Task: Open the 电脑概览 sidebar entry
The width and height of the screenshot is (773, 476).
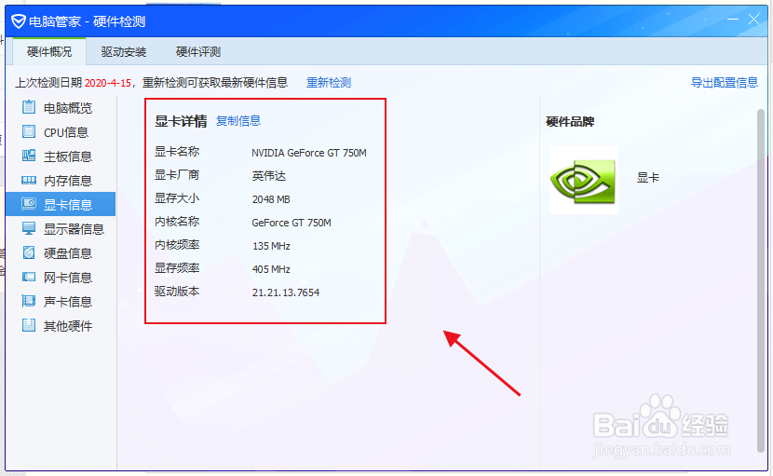Action: 61,107
